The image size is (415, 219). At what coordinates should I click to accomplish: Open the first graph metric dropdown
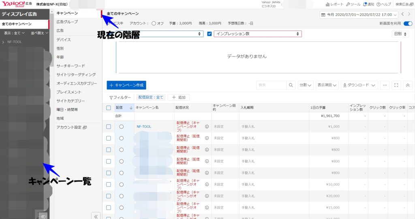[160, 34]
